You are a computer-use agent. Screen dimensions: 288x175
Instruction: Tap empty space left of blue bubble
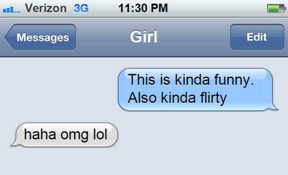click(x=59, y=90)
